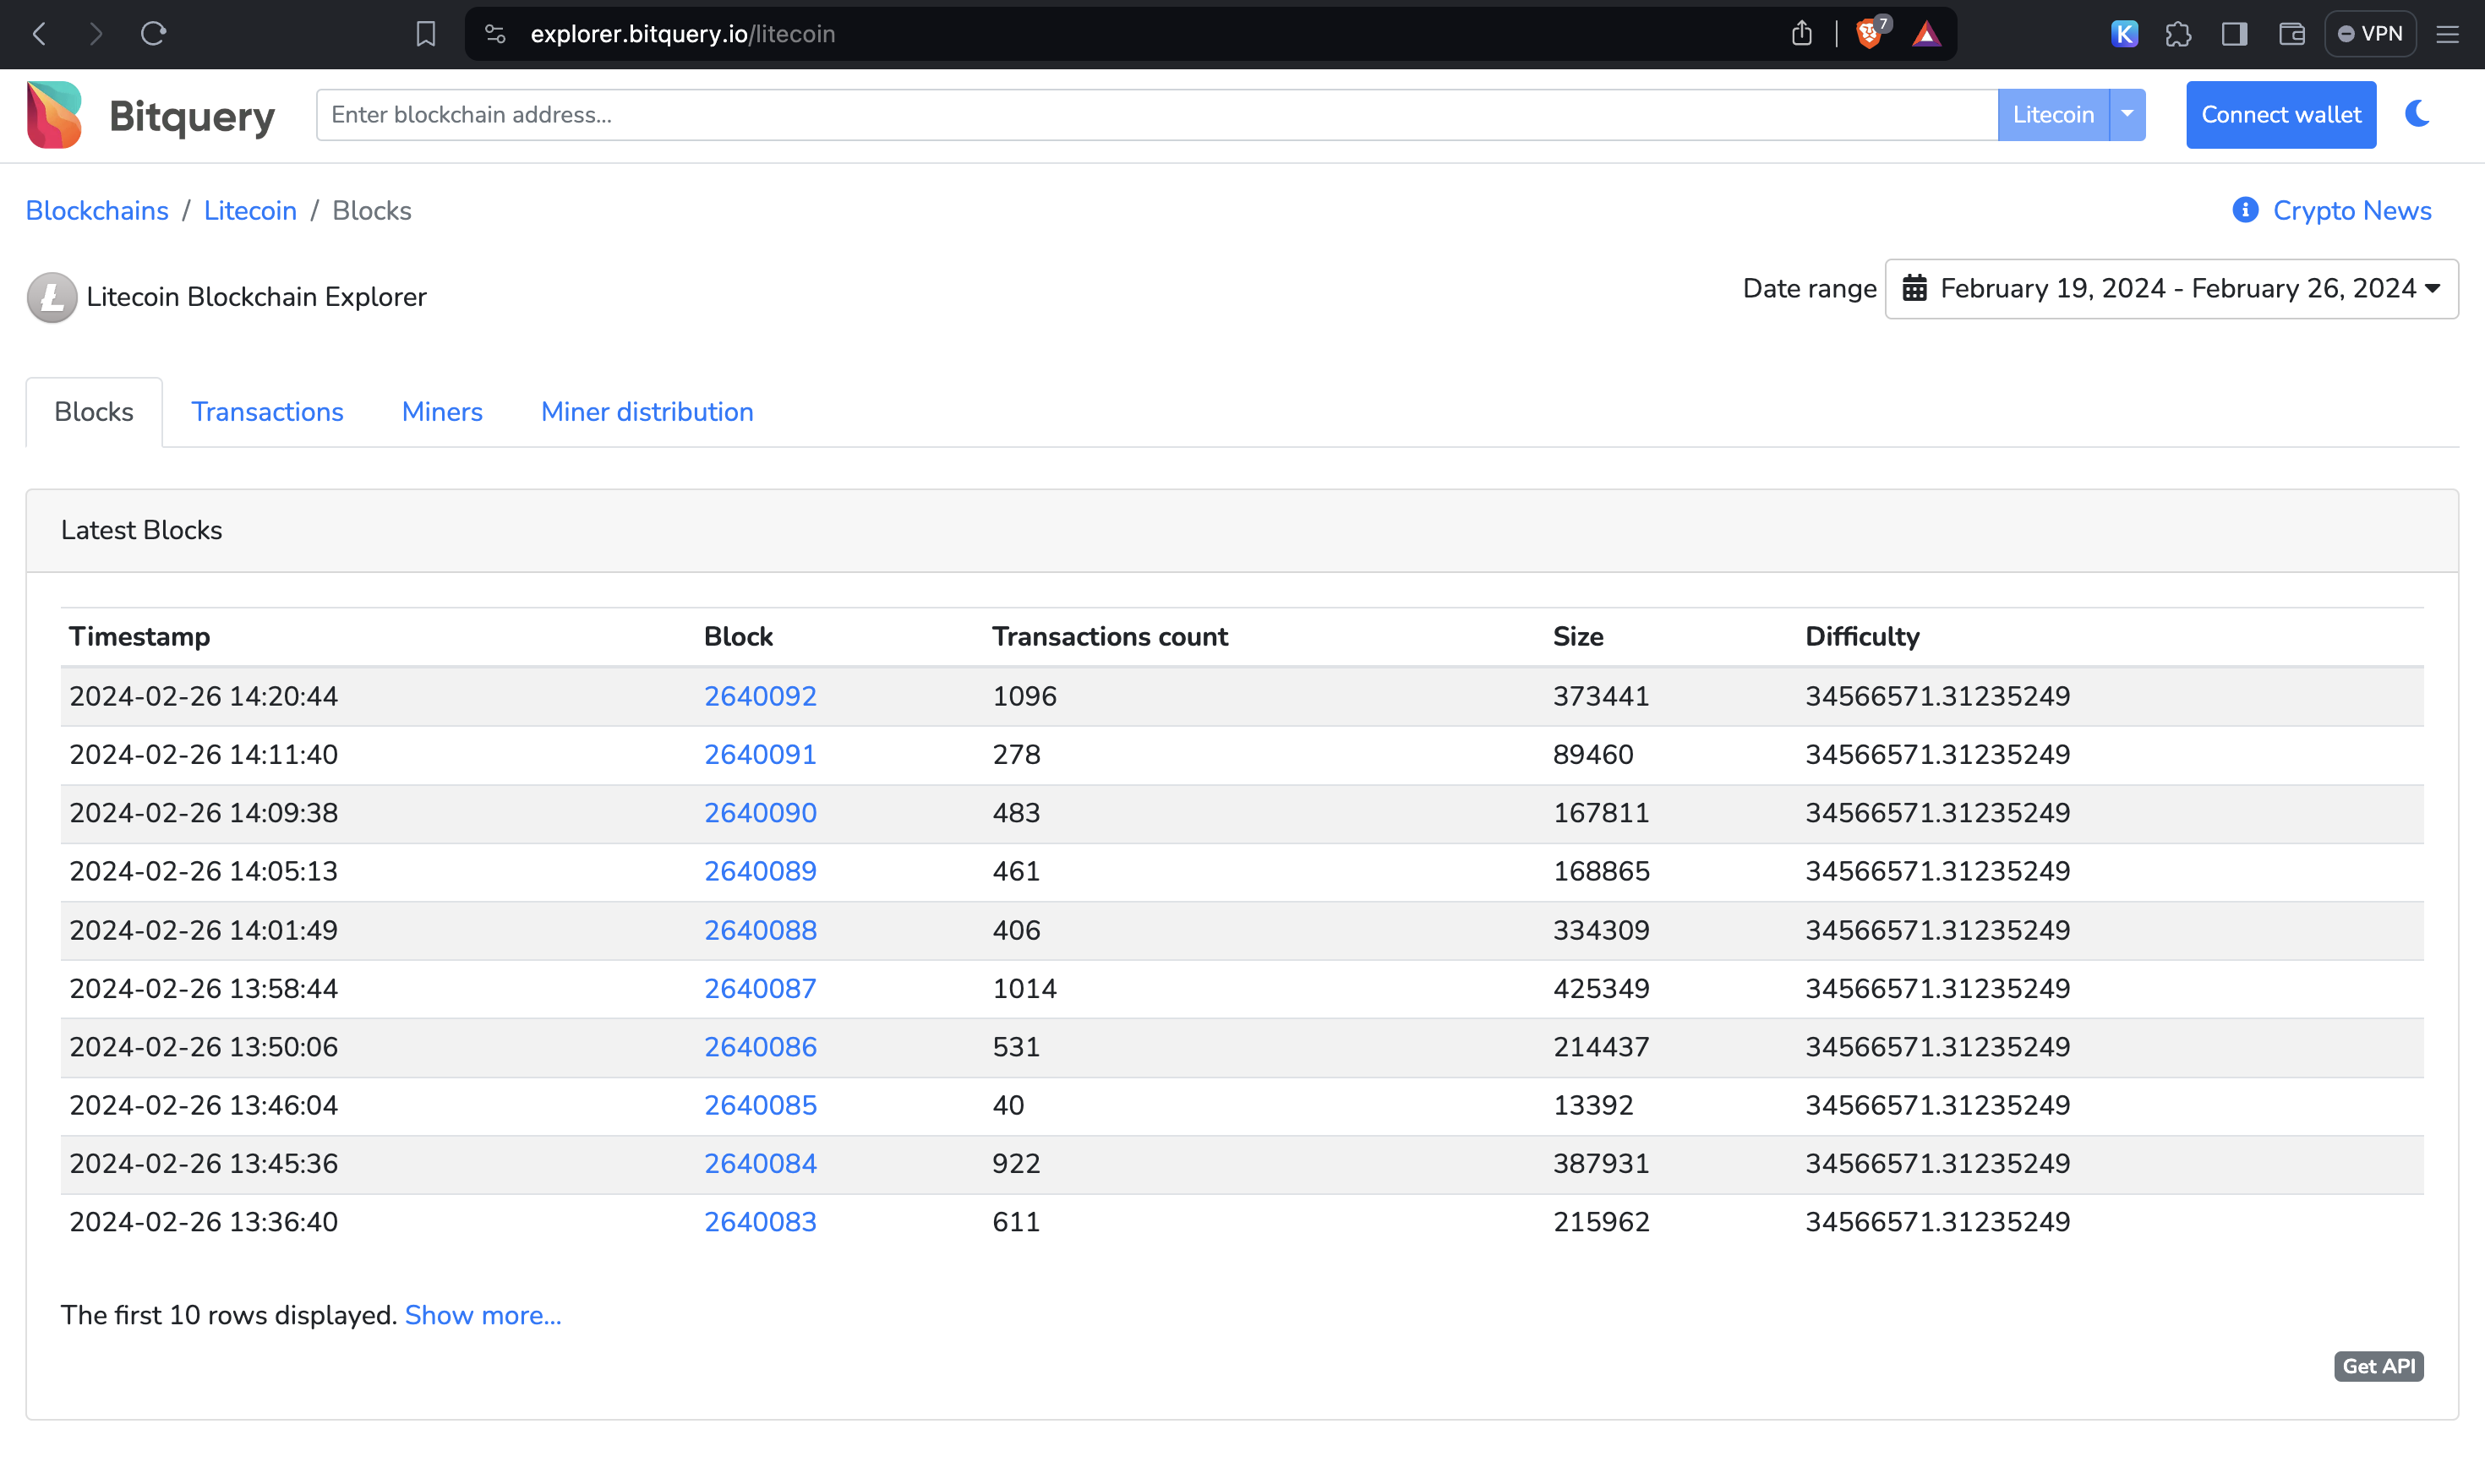Toggle dark mode with moon icon
This screenshot has width=2485, height=1484.
tap(2418, 114)
